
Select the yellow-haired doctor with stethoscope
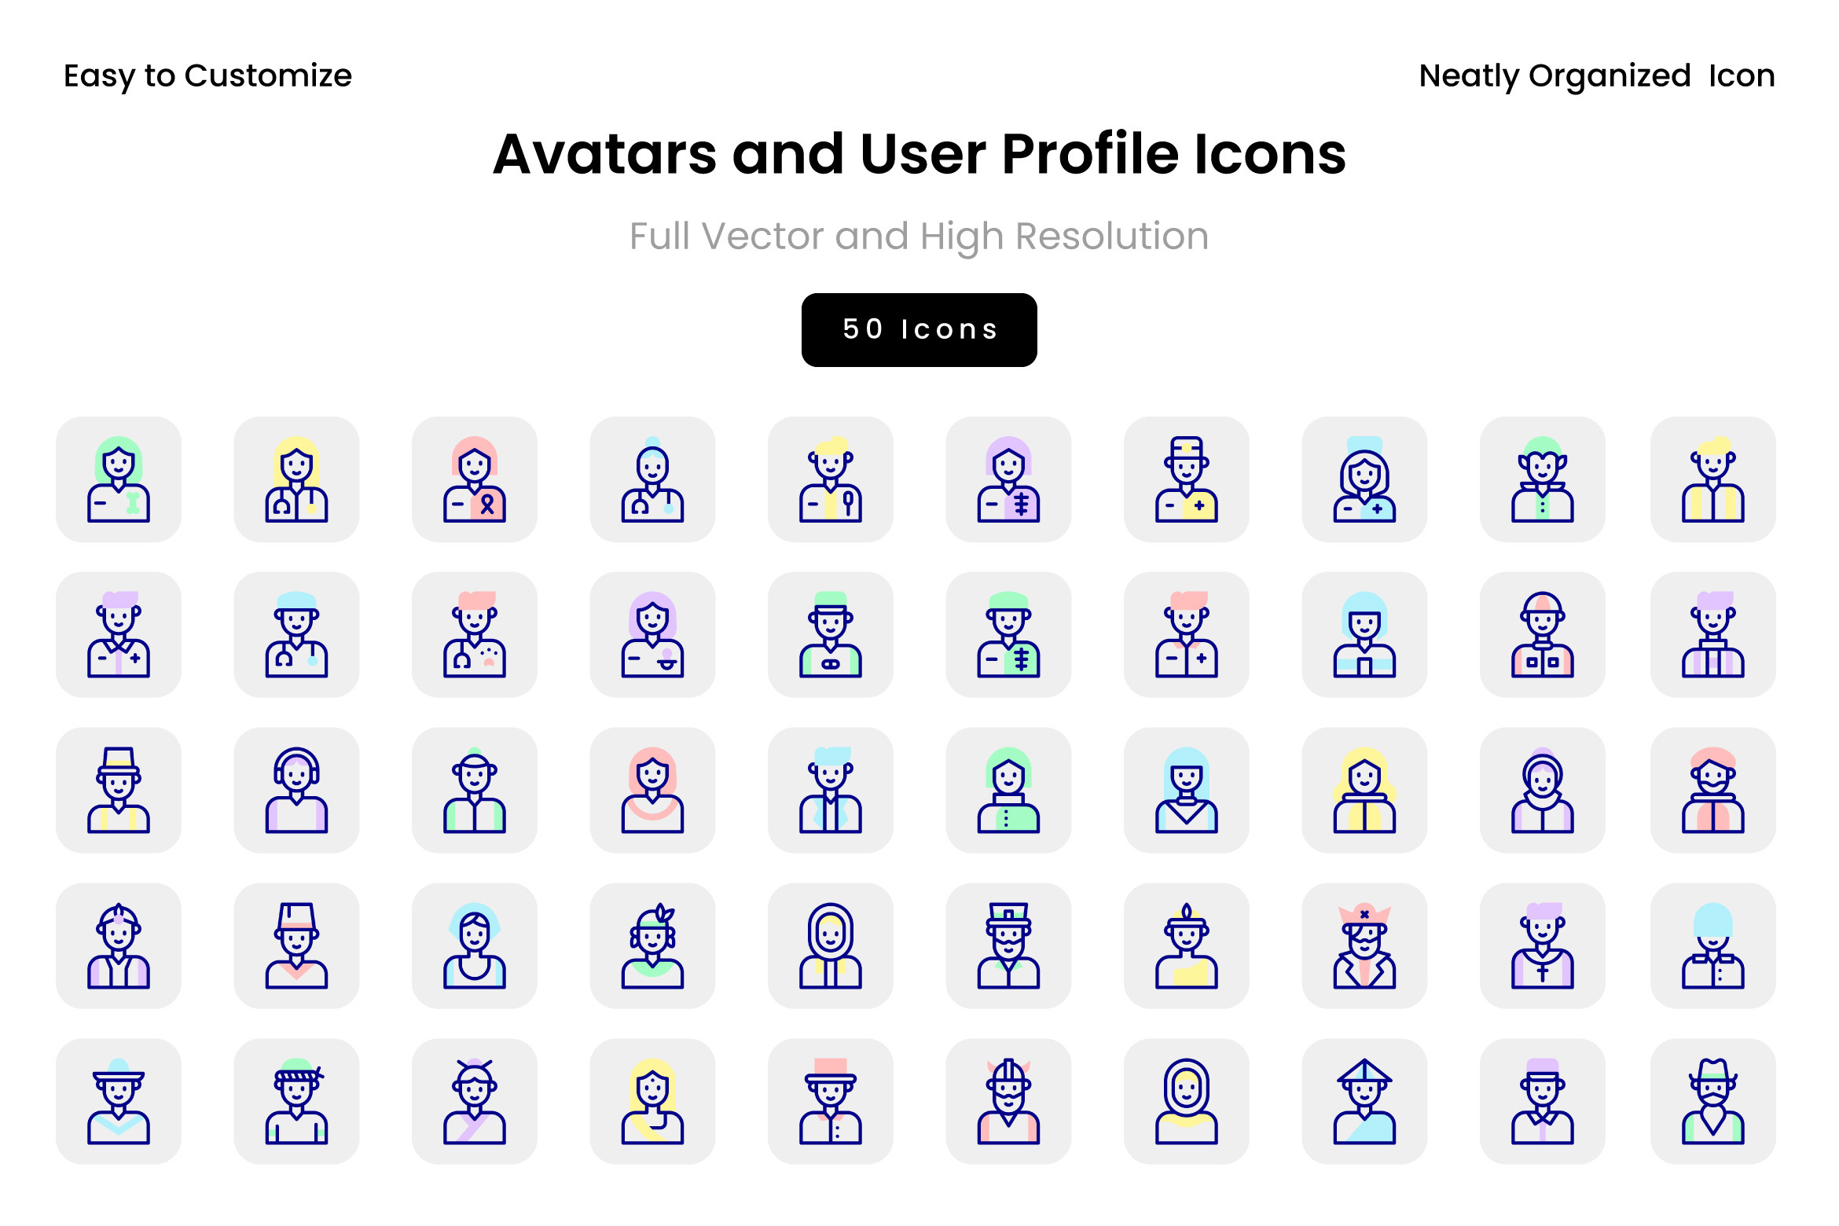pyautogui.click(x=296, y=479)
